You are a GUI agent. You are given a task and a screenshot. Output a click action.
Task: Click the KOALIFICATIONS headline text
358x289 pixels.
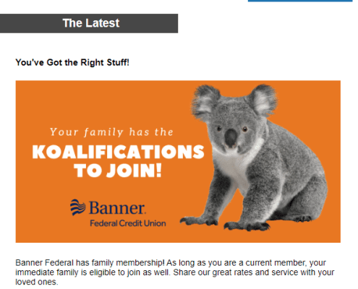pyautogui.click(x=118, y=152)
